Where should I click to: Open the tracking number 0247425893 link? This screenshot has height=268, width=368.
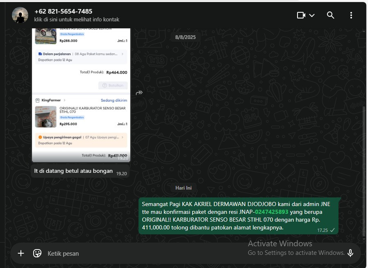(271, 212)
